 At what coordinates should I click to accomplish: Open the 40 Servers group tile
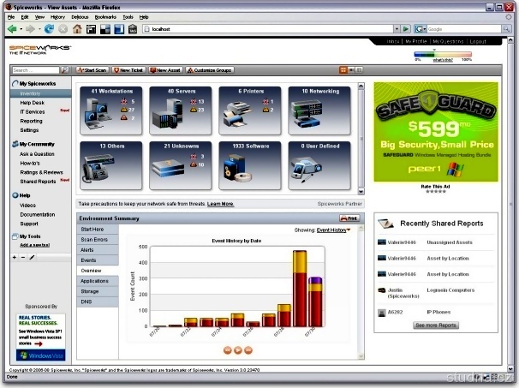click(181, 110)
